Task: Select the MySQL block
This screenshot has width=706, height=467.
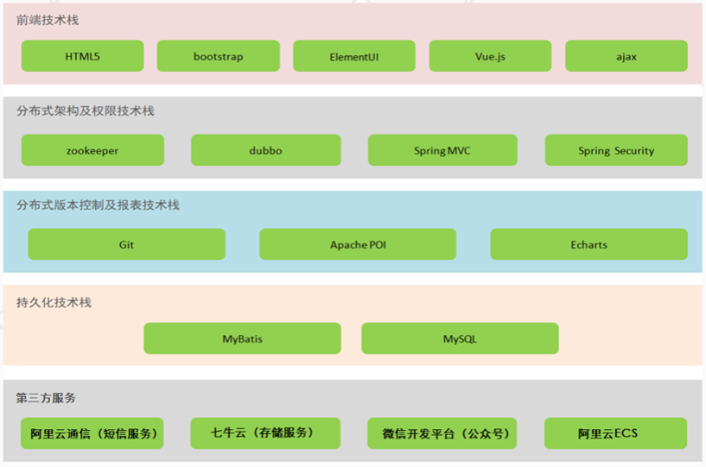Action: [461, 338]
